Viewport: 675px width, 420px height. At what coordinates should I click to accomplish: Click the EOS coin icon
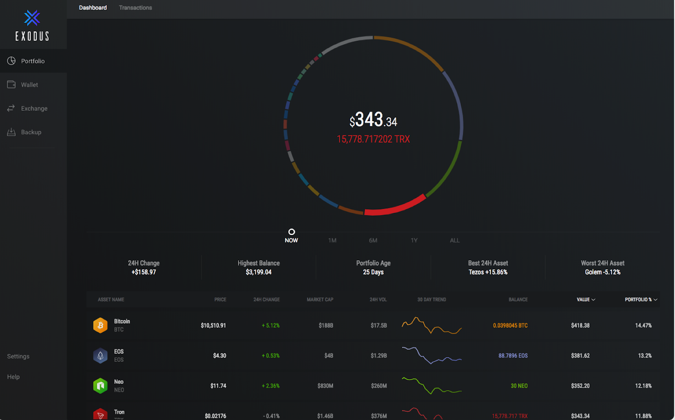(100, 356)
